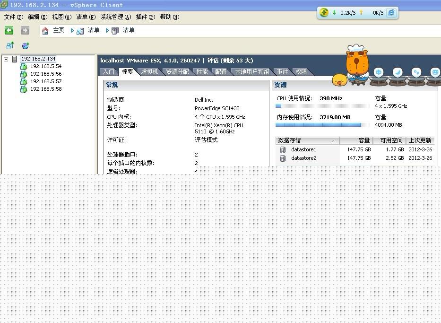This screenshot has width=441, height=323.
Task: Click the green 360 icon on speed widget
Action: pos(324,13)
